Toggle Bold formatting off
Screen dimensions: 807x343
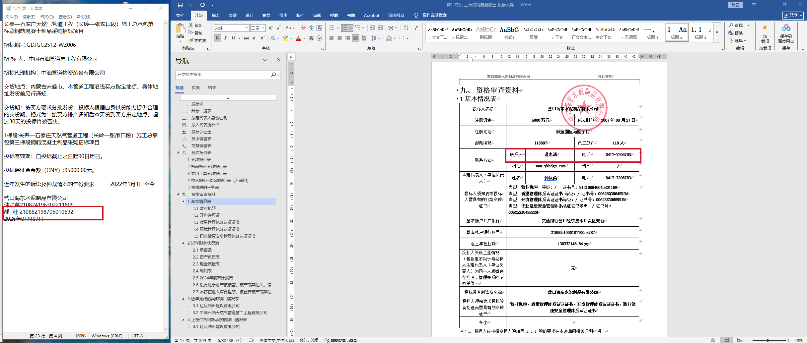tap(217, 38)
